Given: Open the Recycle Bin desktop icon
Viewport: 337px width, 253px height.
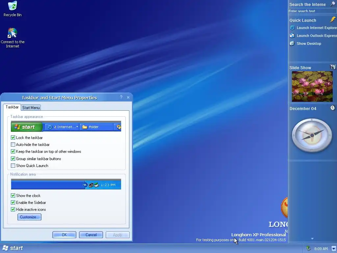Looking at the screenshot, I should pos(13,9).
